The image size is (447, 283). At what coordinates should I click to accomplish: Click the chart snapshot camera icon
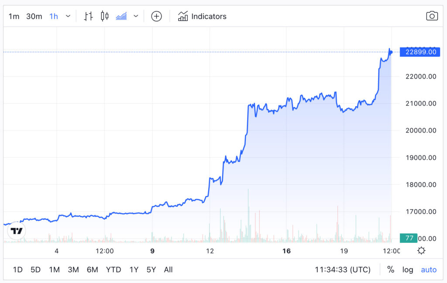[432, 16]
